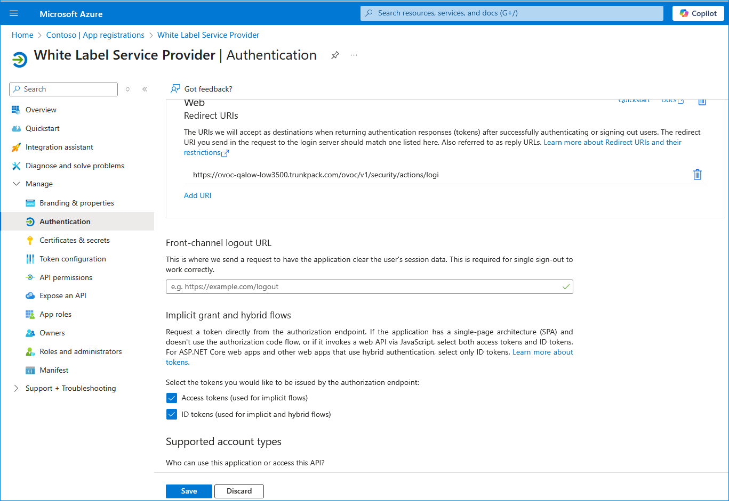Pin the Authentication page with pin icon
This screenshot has height=501, width=729.
point(335,55)
